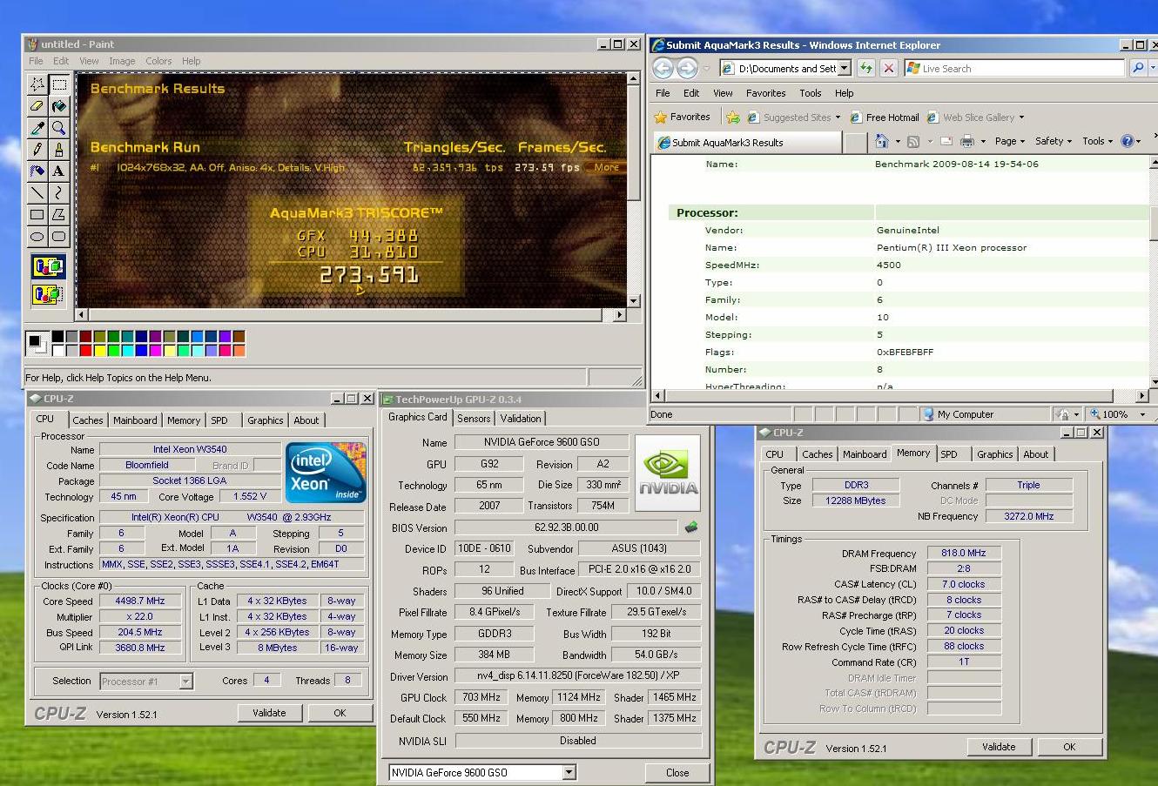Open the Graphics tab in left CPU-Z window
Viewport: 1158px width, 786px height.
[x=265, y=420]
